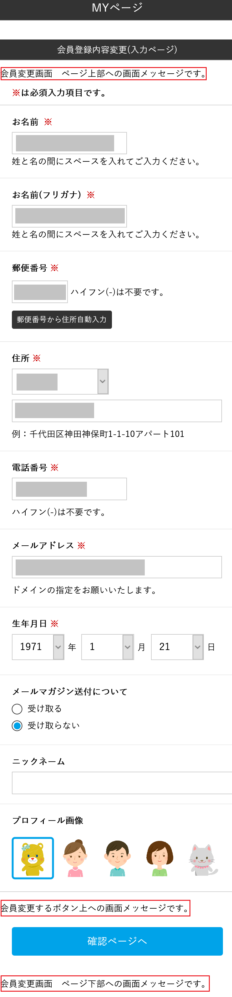
Task: Open the birth year dropdown showing 1971
Action: coord(38,647)
